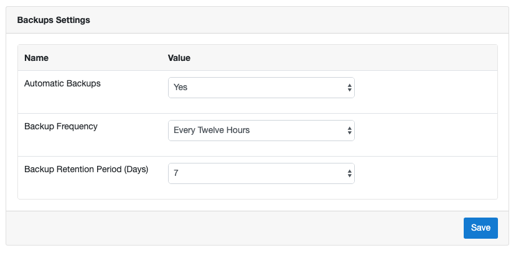The height and width of the screenshot is (253, 516).
Task: Click the 'Yes' value in Automatic Backups
Action: [x=181, y=88]
